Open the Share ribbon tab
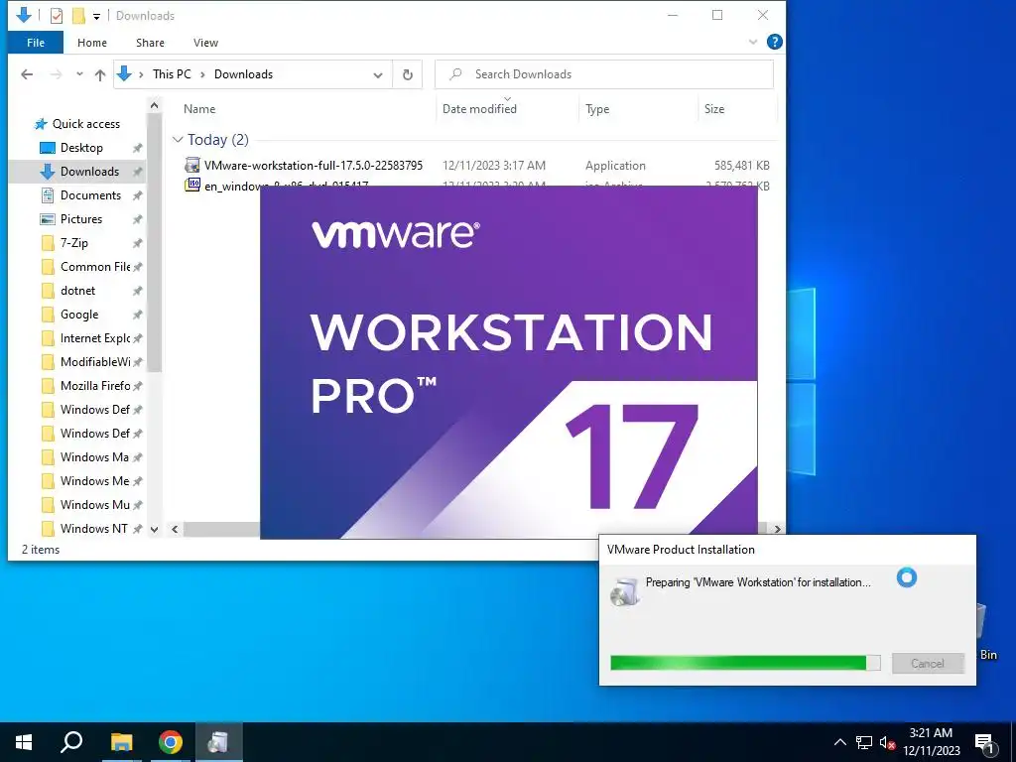Screen dimensions: 1016x762 (x=150, y=43)
